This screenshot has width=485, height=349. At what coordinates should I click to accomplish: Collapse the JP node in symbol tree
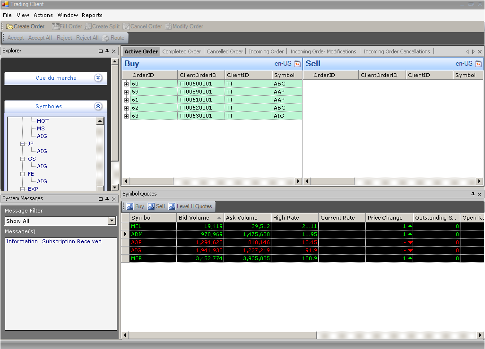pos(22,144)
